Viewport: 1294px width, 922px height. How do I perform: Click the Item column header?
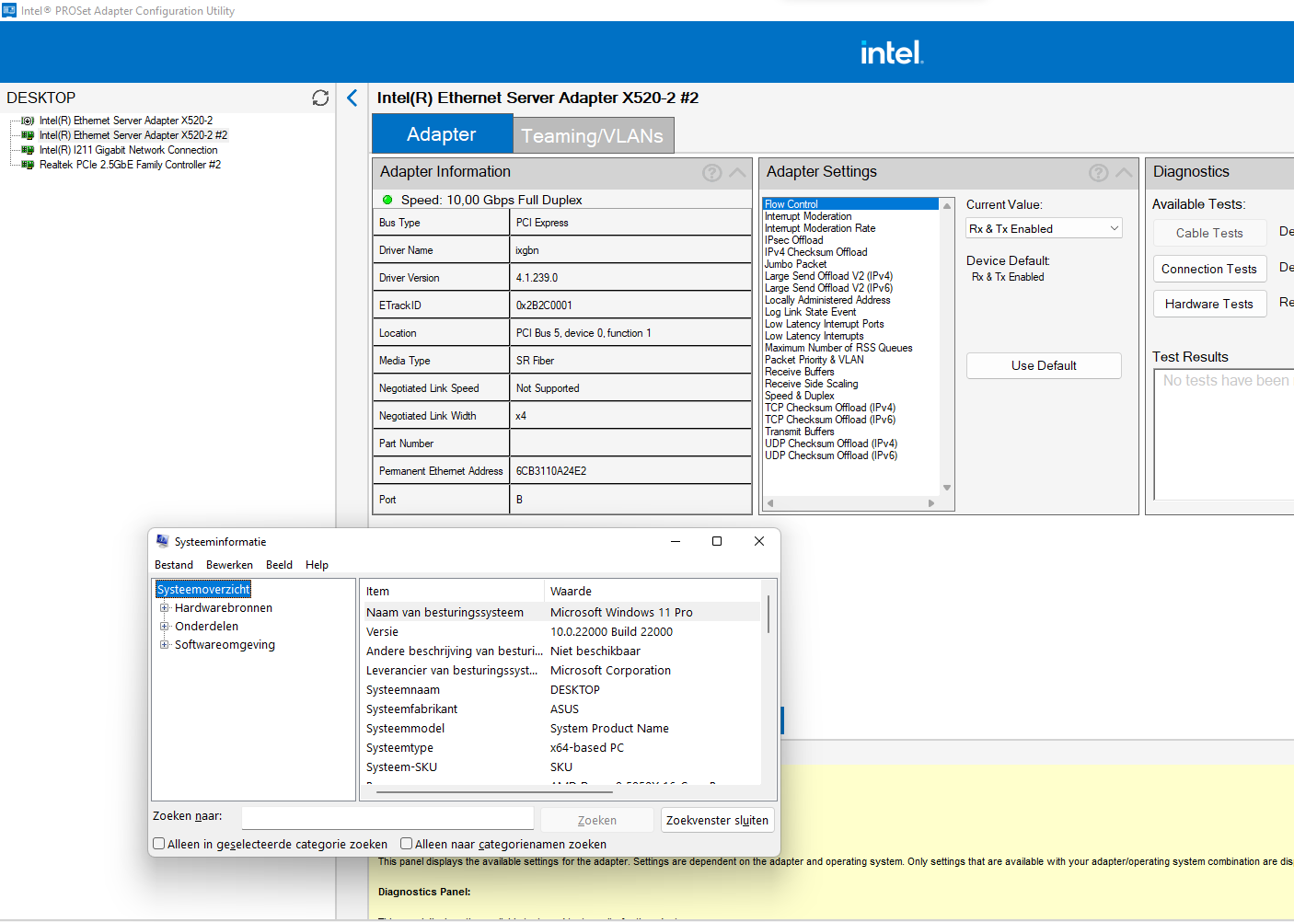[x=453, y=591]
